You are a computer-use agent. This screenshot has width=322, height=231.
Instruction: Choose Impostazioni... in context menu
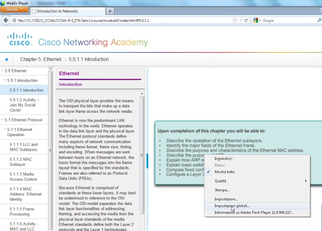257,199
